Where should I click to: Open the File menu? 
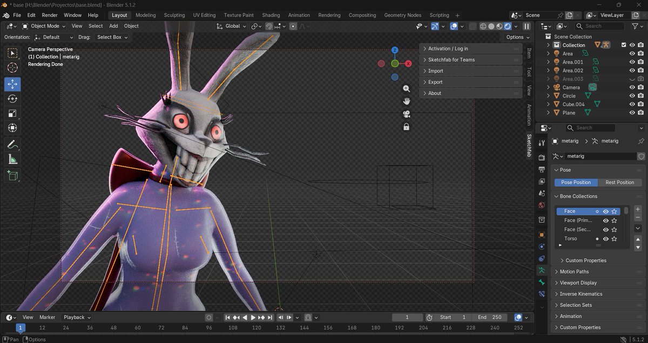click(x=17, y=15)
